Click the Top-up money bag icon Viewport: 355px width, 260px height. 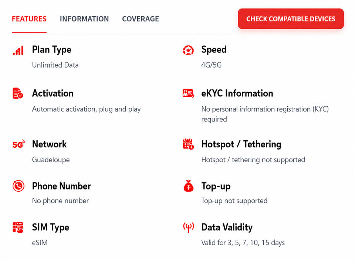pos(188,186)
